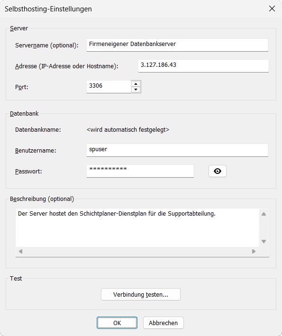Image resolution: width=282 pixels, height=336 pixels.
Task: Click the 'Datenbankname:' label
Action: click(x=38, y=130)
